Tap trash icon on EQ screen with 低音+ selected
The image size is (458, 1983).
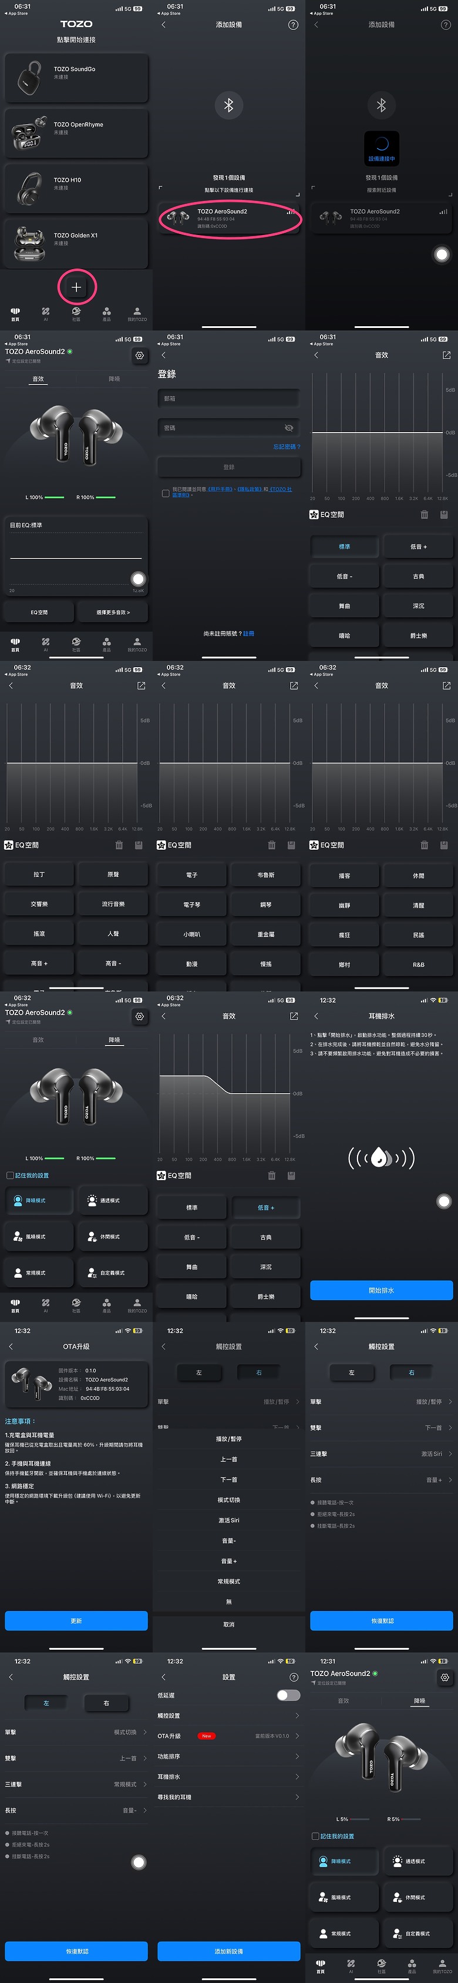(271, 1175)
